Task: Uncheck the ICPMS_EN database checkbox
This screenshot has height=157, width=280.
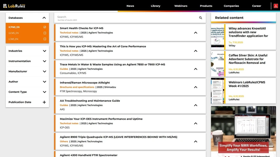Action: click(x=45, y=27)
